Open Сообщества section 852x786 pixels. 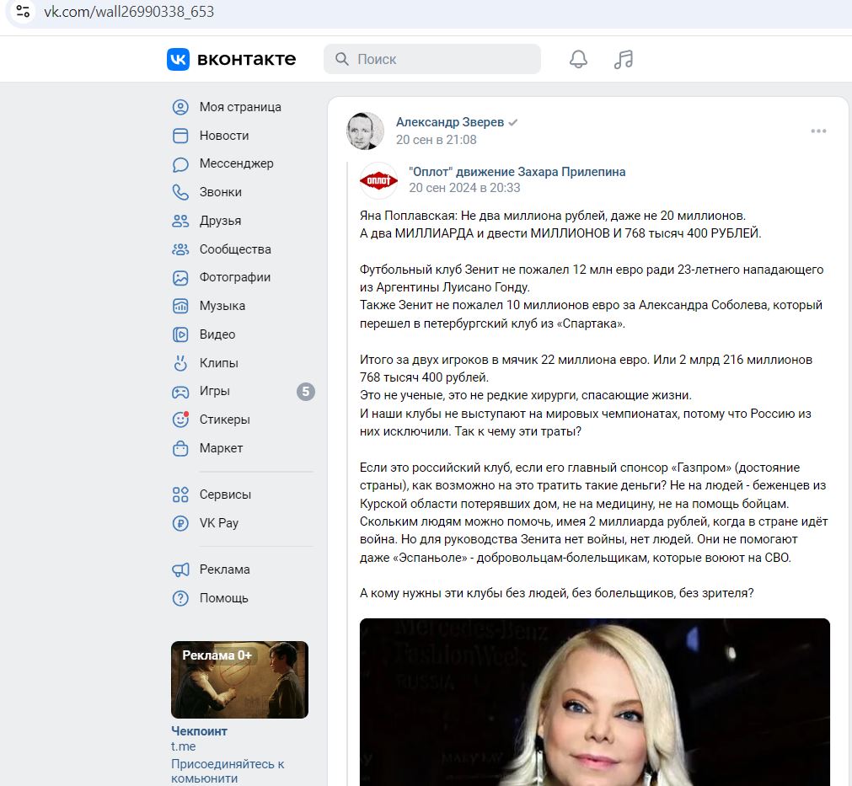235,249
